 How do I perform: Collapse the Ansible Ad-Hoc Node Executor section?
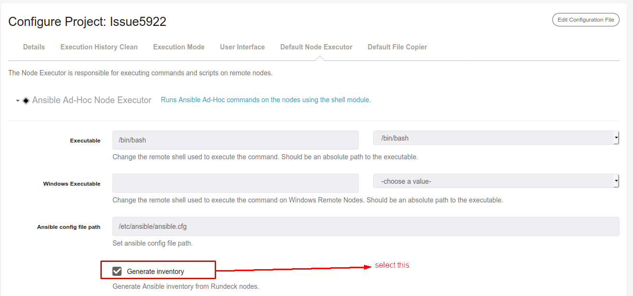click(18, 100)
